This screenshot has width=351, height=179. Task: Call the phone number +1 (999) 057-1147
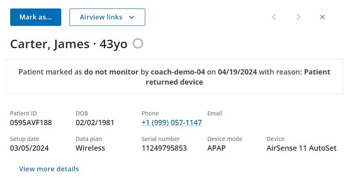coord(172,123)
